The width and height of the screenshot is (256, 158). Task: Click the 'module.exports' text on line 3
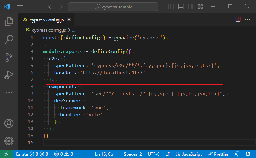(x=63, y=51)
